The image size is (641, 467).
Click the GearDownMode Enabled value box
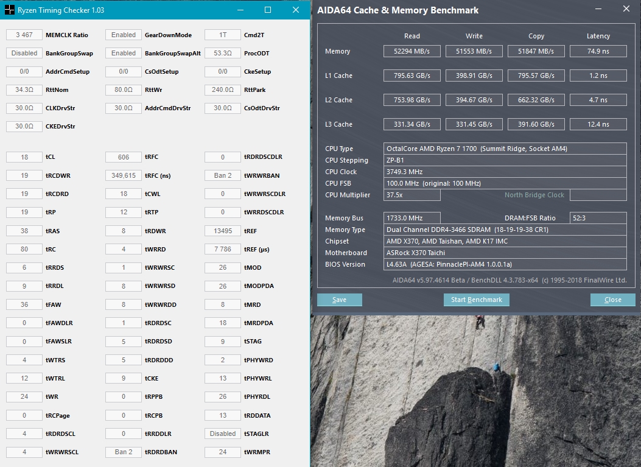[124, 35]
